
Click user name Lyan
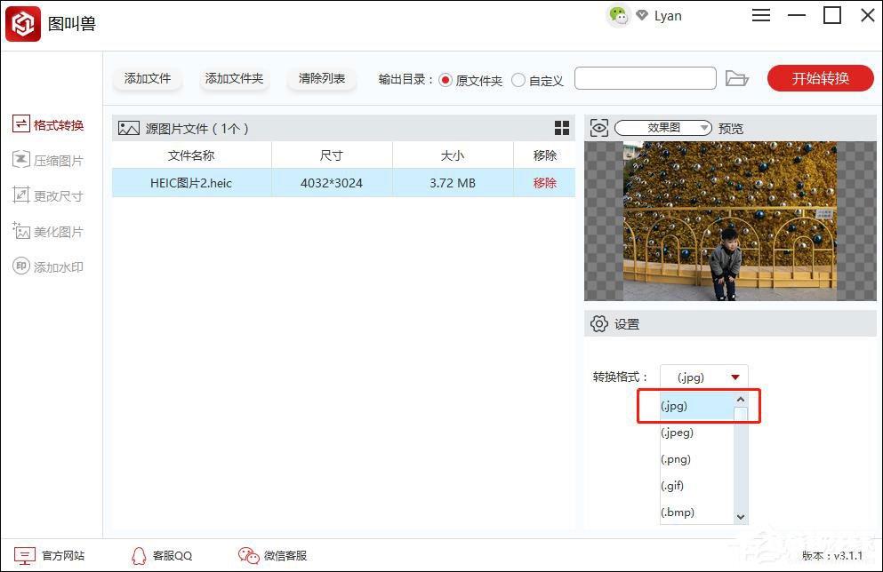(668, 16)
